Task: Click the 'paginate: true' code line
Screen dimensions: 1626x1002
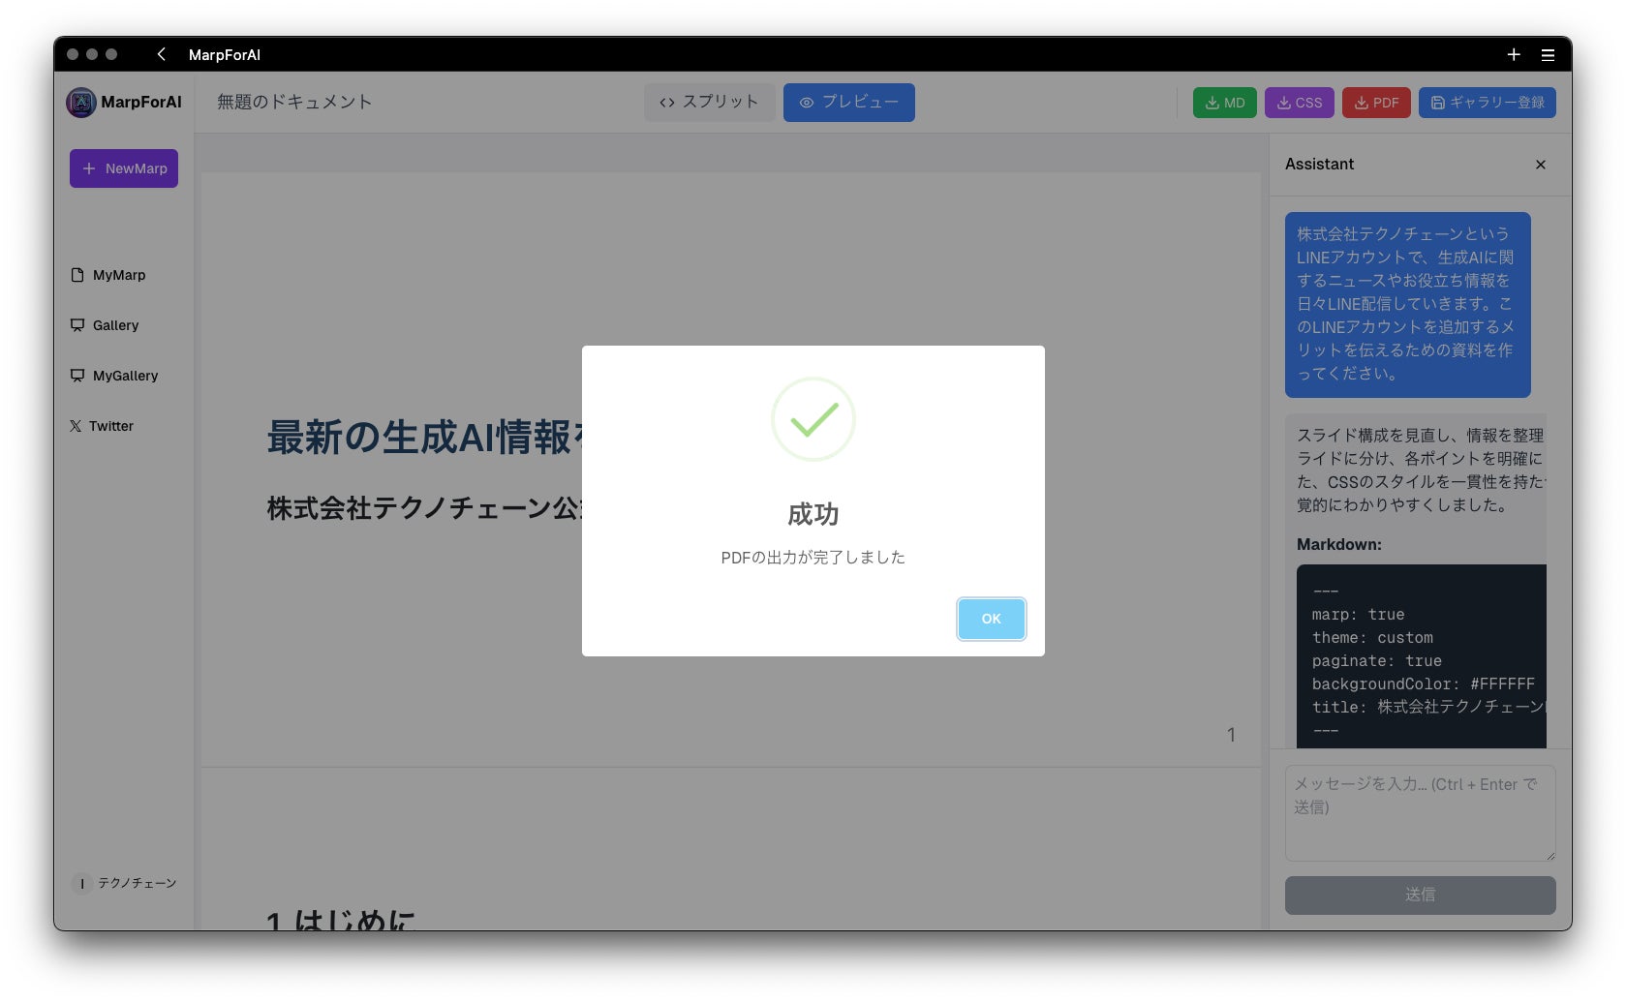Action: coord(1377,661)
